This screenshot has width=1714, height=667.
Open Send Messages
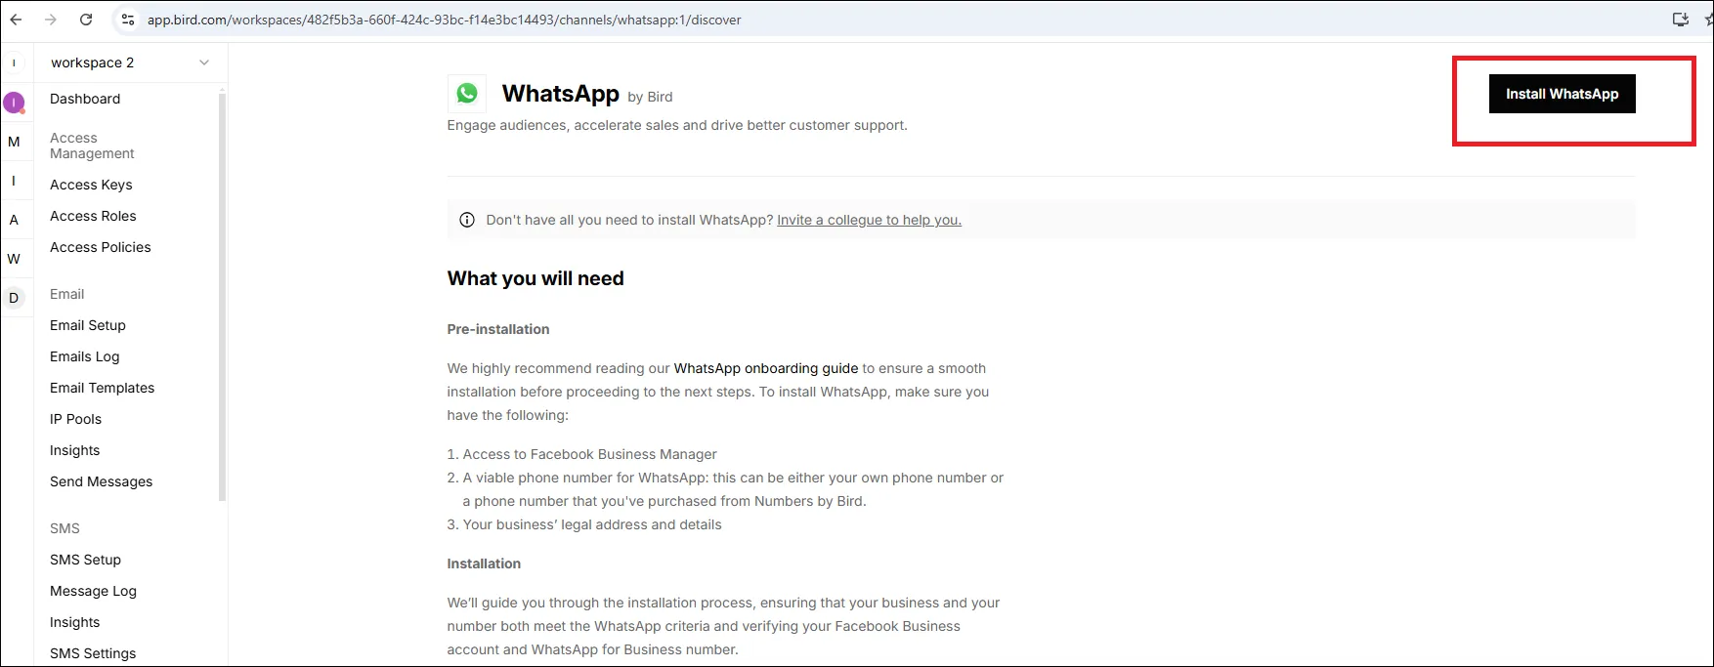pos(102,481)
